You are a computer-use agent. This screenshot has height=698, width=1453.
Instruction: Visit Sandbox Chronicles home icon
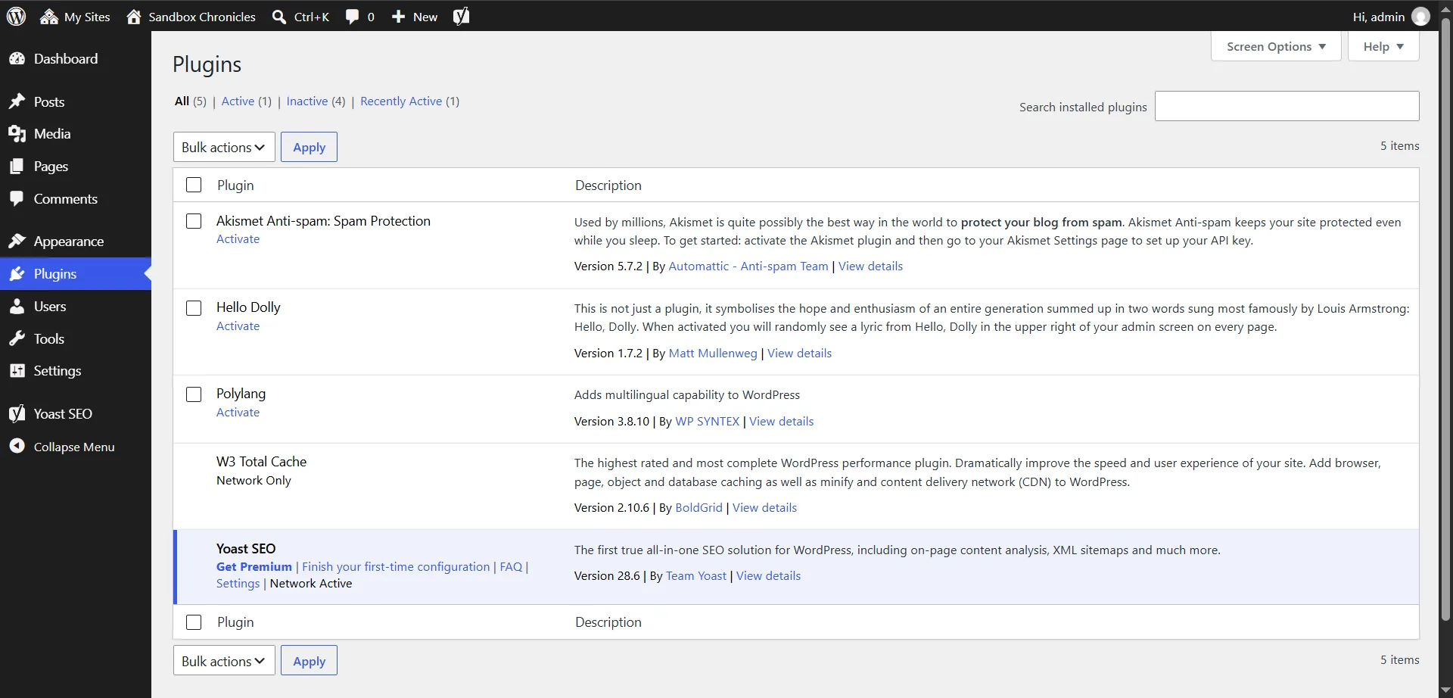[x=134, y=17]
